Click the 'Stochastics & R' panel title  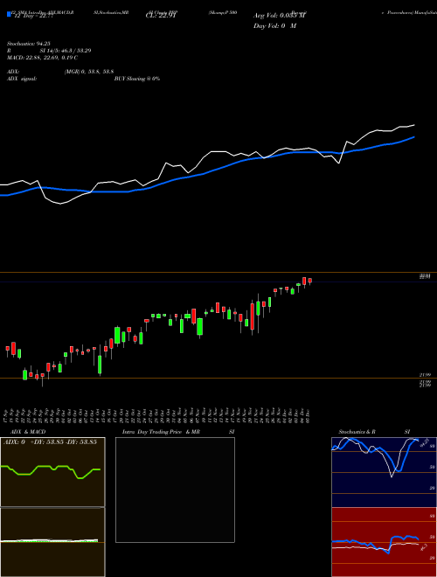click(x=357, y=432)
